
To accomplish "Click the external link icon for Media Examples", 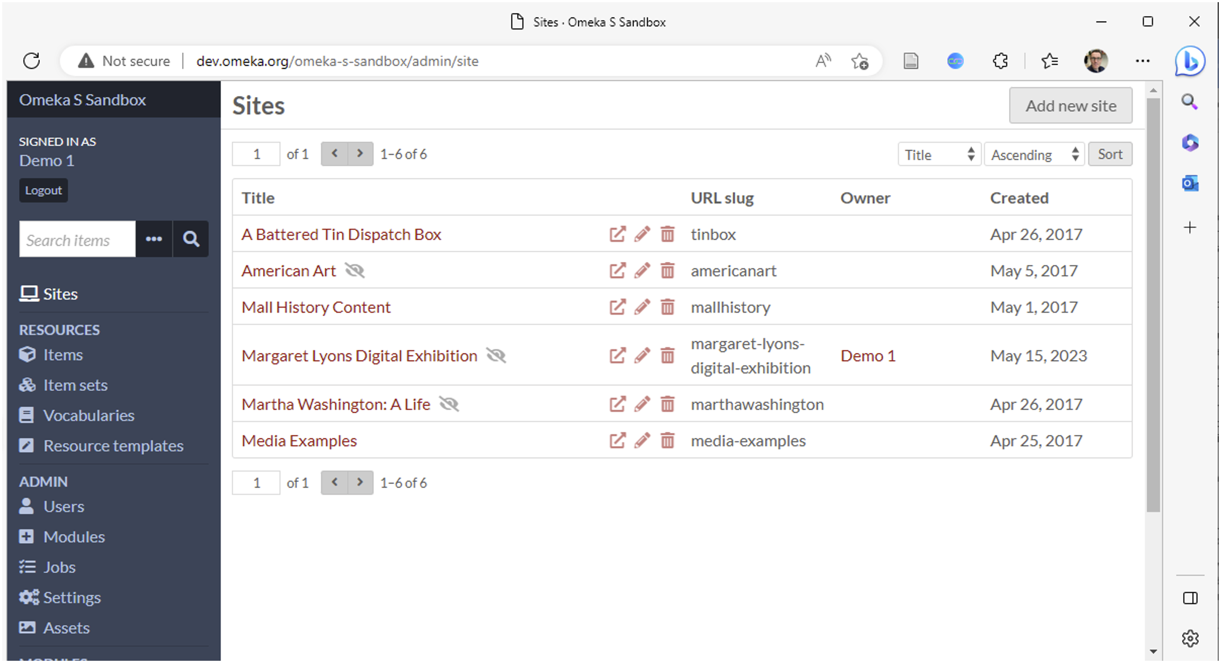I will (618, 440).
